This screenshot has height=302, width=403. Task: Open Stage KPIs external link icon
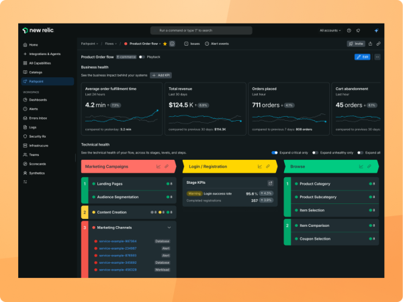(x=270, y=183)
